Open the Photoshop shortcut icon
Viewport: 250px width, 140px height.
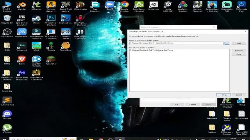(x=51, y=20)
